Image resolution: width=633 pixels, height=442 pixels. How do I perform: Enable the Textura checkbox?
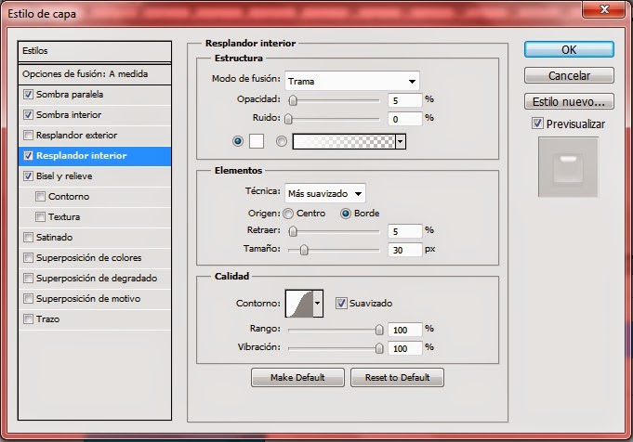click(x=40, y=217)
